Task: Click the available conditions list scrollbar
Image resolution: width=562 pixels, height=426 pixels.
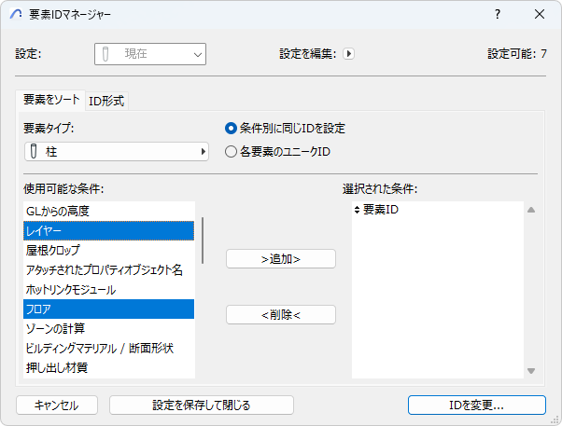Action: [203, 240]
